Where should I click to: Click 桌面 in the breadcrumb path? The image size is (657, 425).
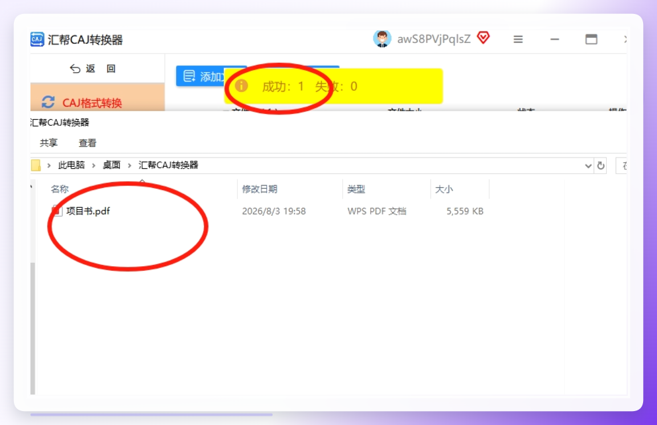pos(111,165)
